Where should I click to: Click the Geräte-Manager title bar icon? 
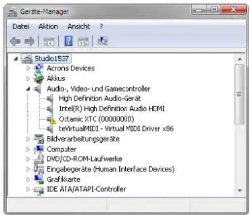tap(12, 12)
